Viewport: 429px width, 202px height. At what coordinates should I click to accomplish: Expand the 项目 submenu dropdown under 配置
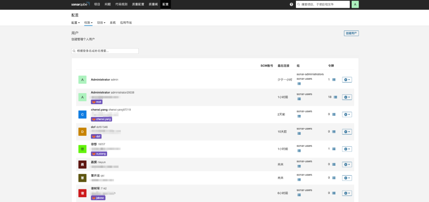[x=101, y=23]
